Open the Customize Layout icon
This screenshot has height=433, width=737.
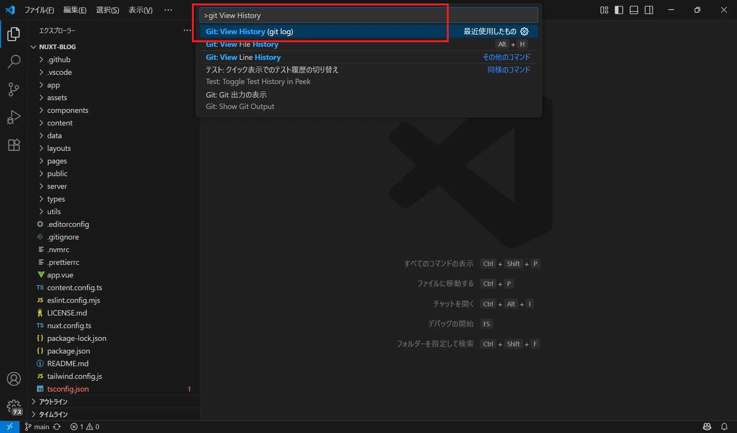point(604,10)
